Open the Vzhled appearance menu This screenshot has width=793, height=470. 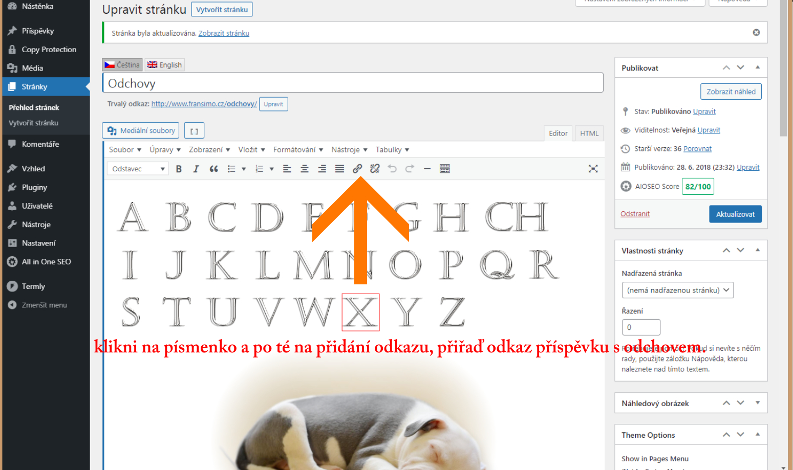pyautogui.click(x=33, y=169)
